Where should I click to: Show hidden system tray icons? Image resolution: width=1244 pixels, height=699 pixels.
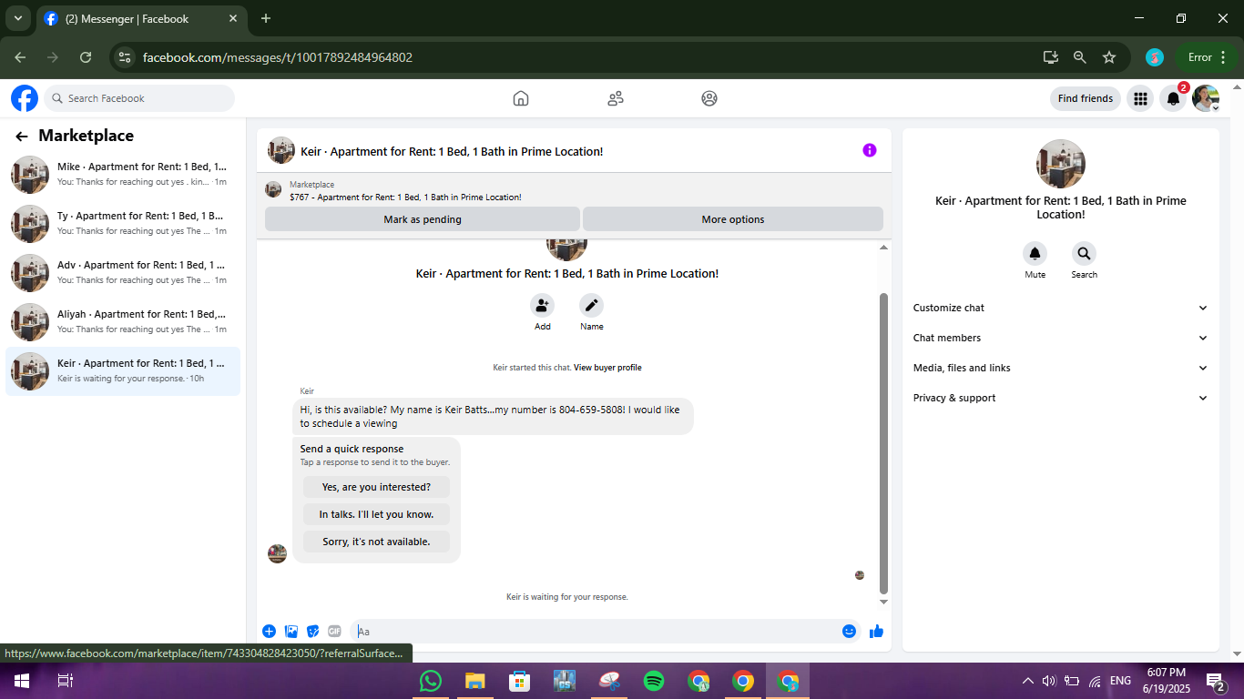(x=1028, y=681)
